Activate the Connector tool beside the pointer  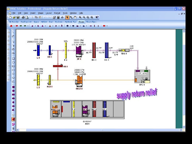(x=71, y=17)
